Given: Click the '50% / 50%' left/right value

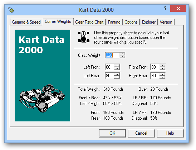Looking at the screenshot, I should pos(112,104).
